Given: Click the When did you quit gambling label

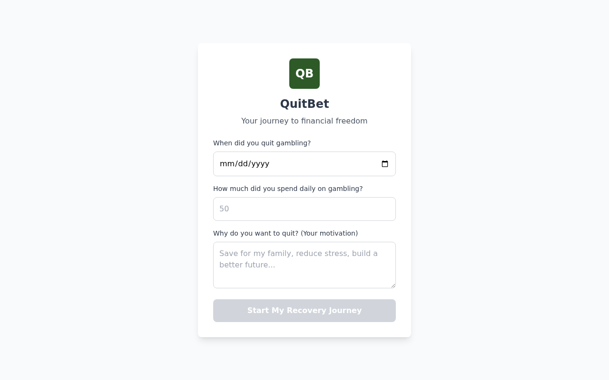Looking at the screenshot, I should point(262,143).
